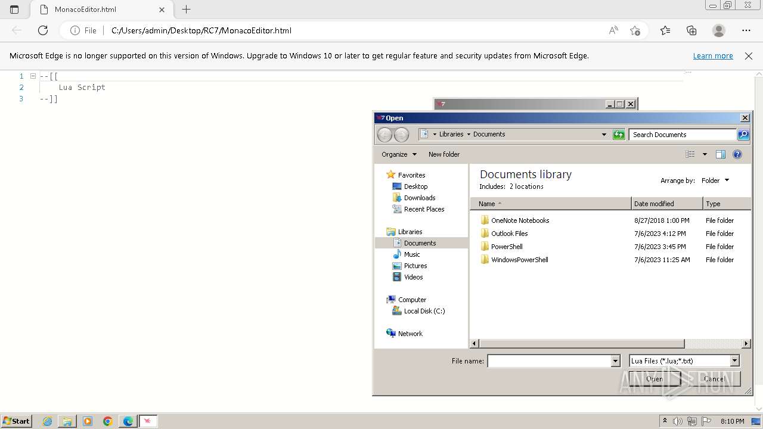
Task: Open the Edge tab actions menu icon
Action: 14,10
